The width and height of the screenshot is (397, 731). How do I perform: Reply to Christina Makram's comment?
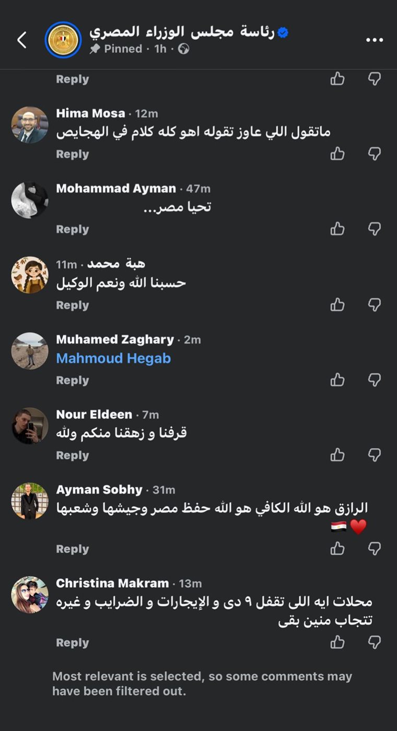[73, 643]
